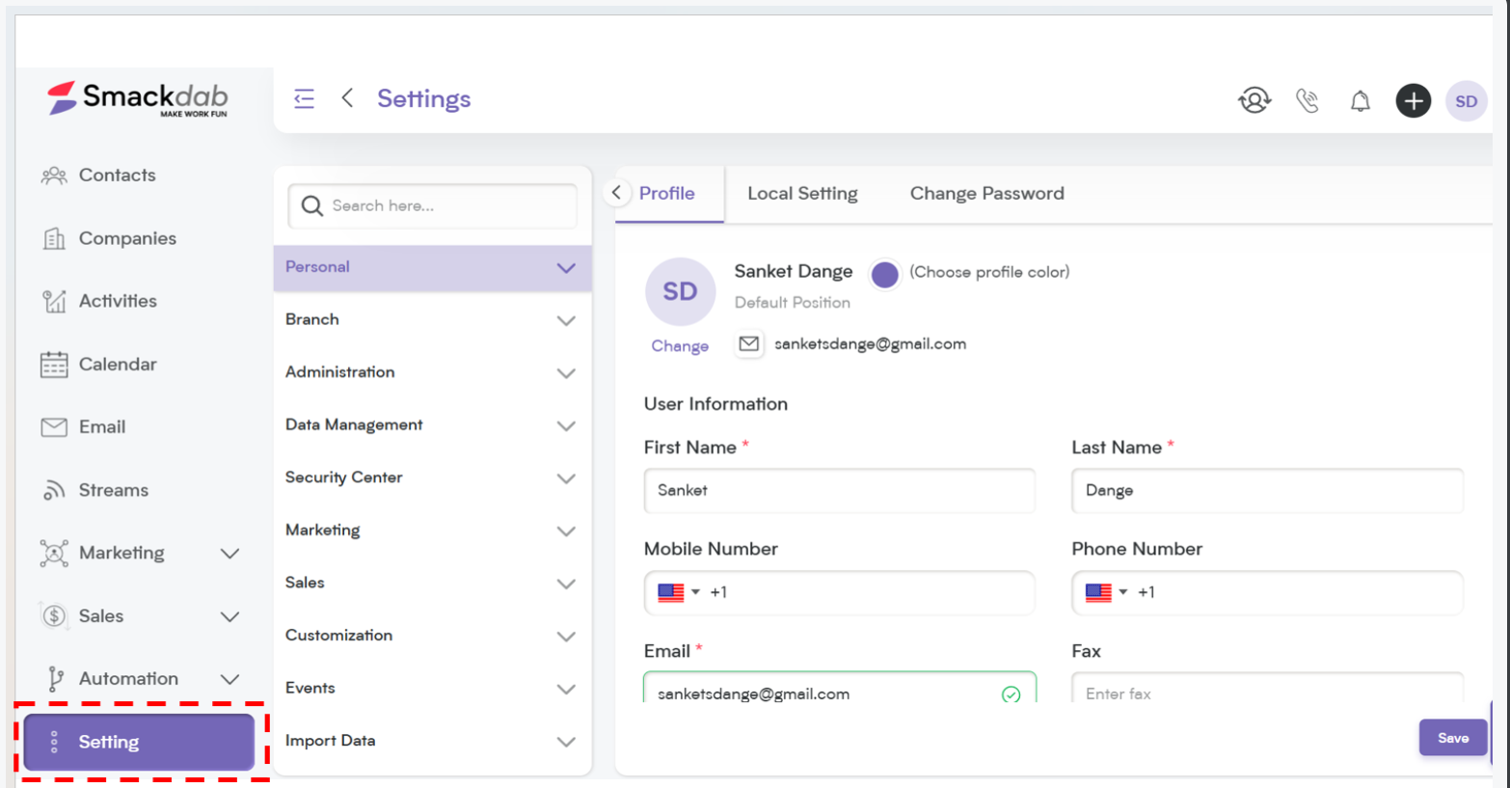Click the Automation branch icon
The width and height of the screenshot is (1510, 788).
[56, 679]
